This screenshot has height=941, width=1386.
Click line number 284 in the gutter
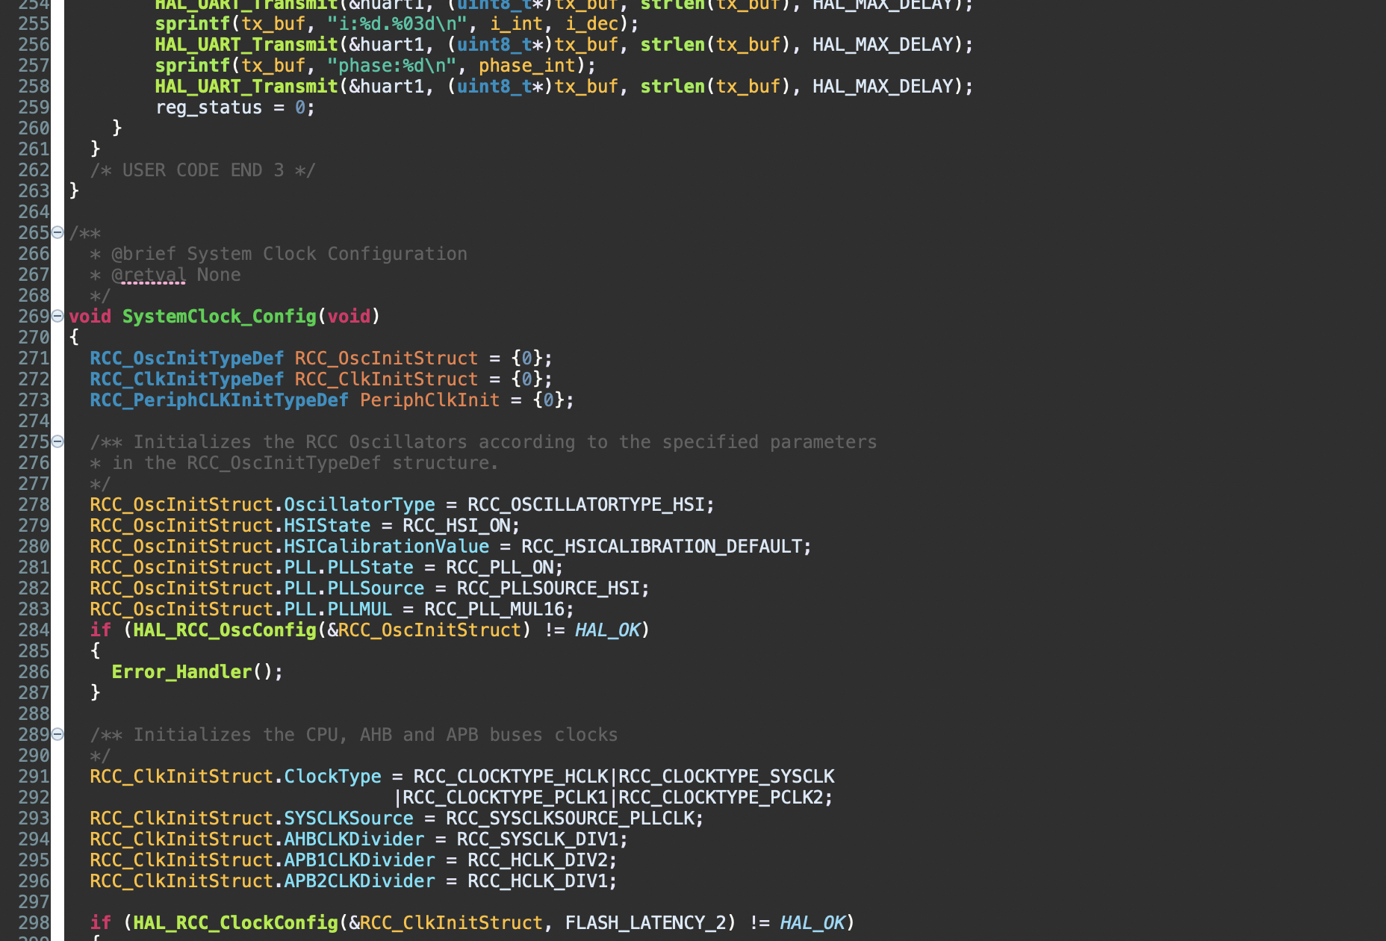click(x=34, y=630)
